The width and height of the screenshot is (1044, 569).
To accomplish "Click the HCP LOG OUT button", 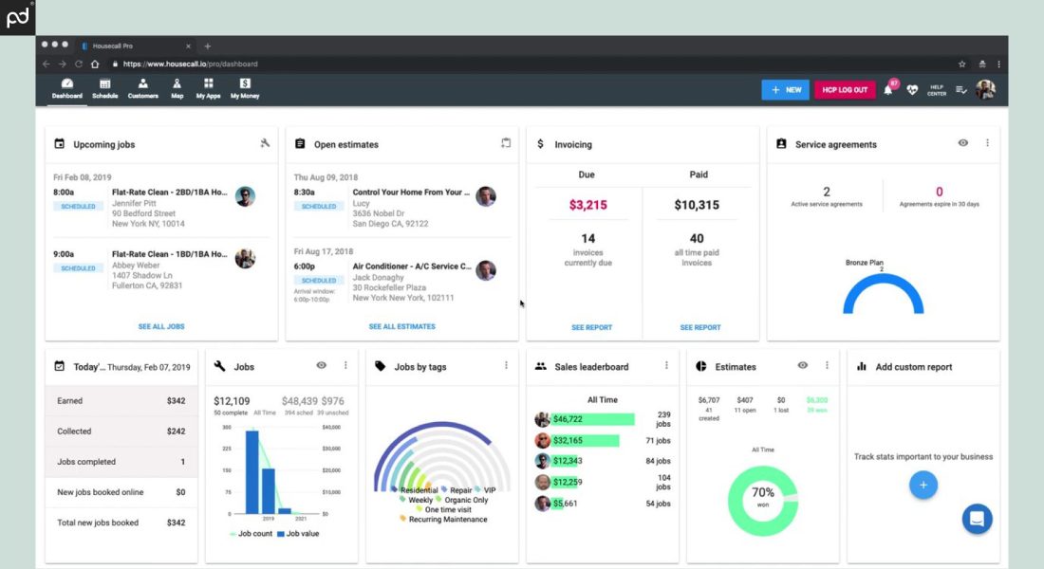I will (845, 90).
